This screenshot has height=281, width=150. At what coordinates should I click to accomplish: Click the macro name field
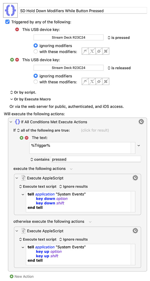coord(83,11)
